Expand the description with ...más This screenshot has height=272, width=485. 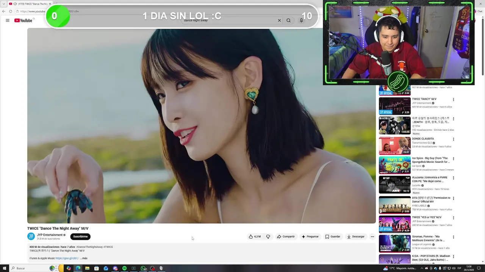tap(84, 258)
